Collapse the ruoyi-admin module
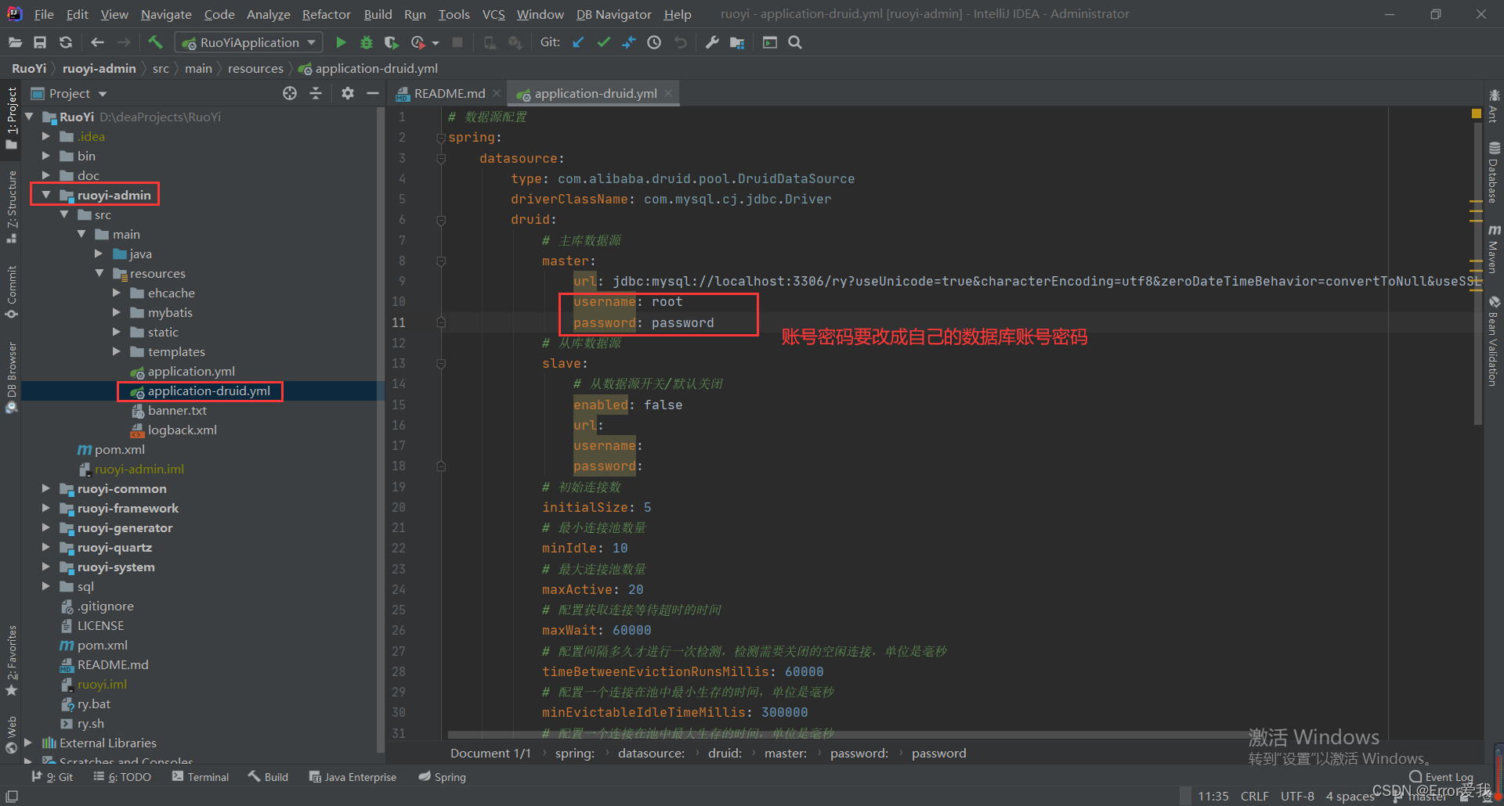 tap(46, 195)
